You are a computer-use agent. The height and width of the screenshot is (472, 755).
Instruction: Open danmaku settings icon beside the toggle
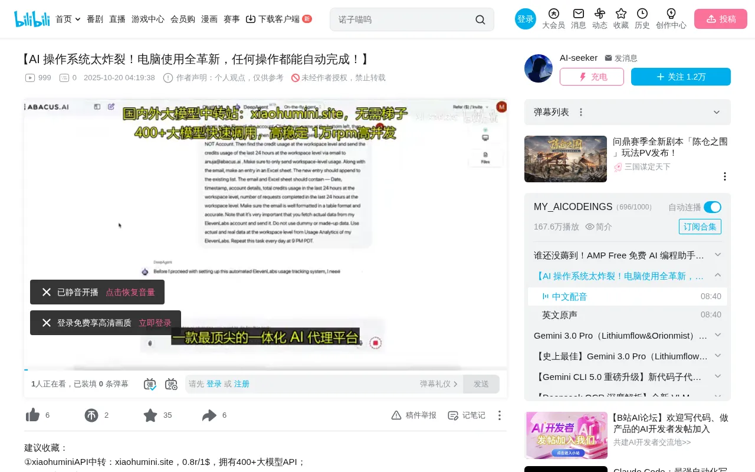[x=171, y=384]
